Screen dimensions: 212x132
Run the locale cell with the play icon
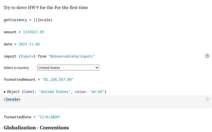point(208,99)
